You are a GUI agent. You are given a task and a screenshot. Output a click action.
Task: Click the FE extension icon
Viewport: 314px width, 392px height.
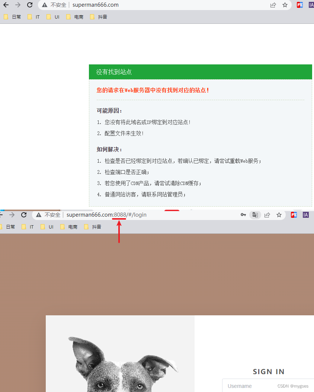pyautogui.click(x=299, y=5)
